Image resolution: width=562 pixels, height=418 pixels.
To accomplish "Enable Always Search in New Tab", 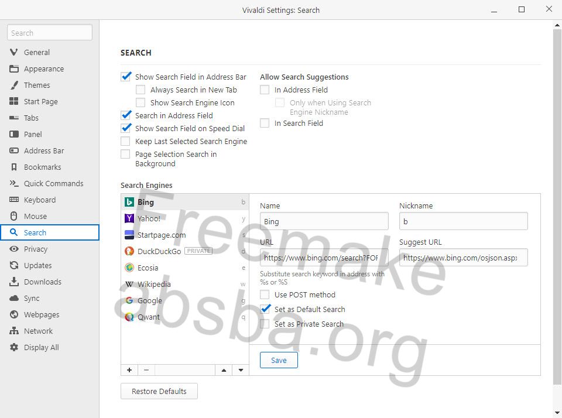I will [140, 90].
